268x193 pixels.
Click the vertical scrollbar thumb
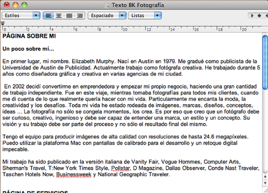pos(265,62)
